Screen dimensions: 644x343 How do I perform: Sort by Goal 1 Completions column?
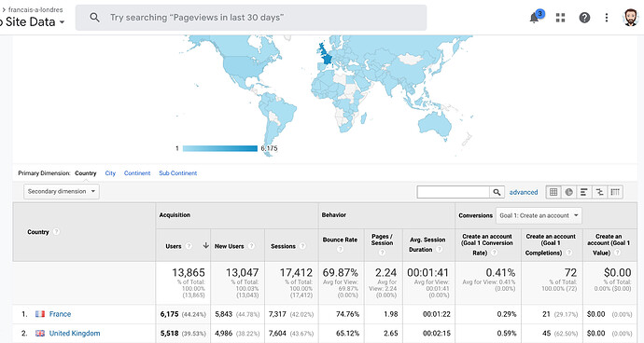click(551, 244)
